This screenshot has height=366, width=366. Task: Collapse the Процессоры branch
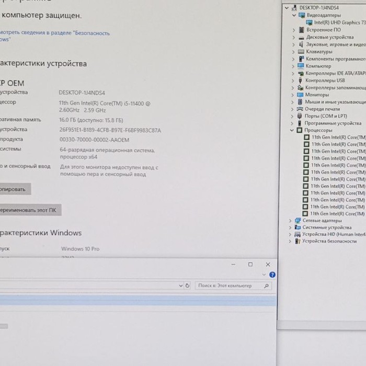point(292,130)
